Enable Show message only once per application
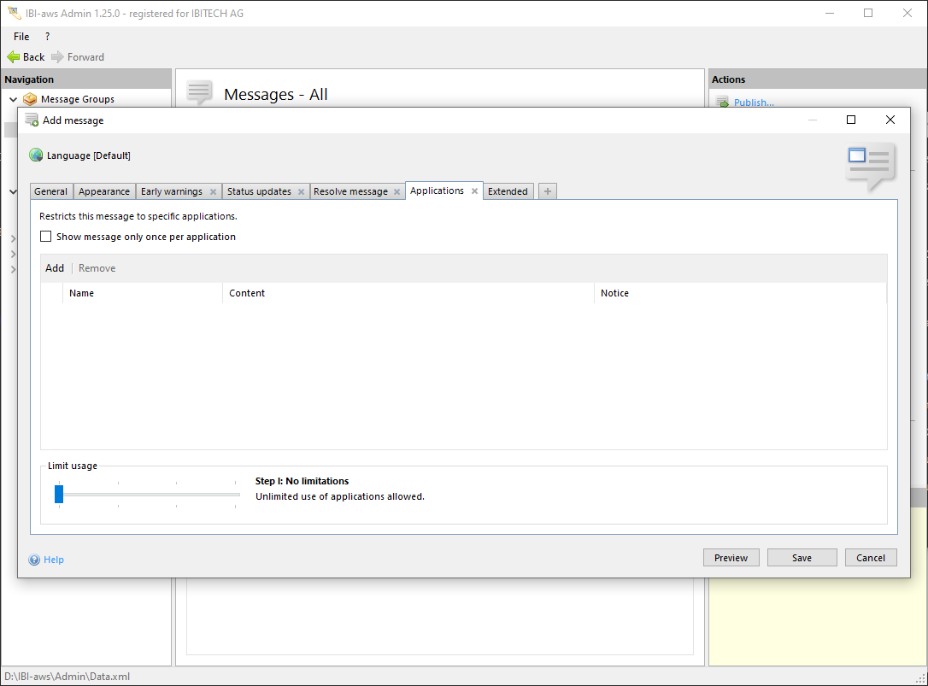 tap(46, 237)
